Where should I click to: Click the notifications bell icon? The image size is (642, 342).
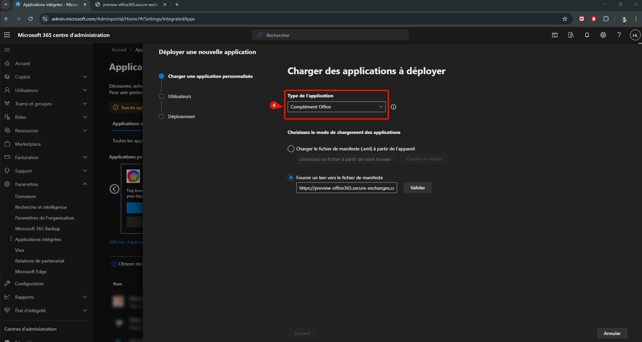pos(587,35)
